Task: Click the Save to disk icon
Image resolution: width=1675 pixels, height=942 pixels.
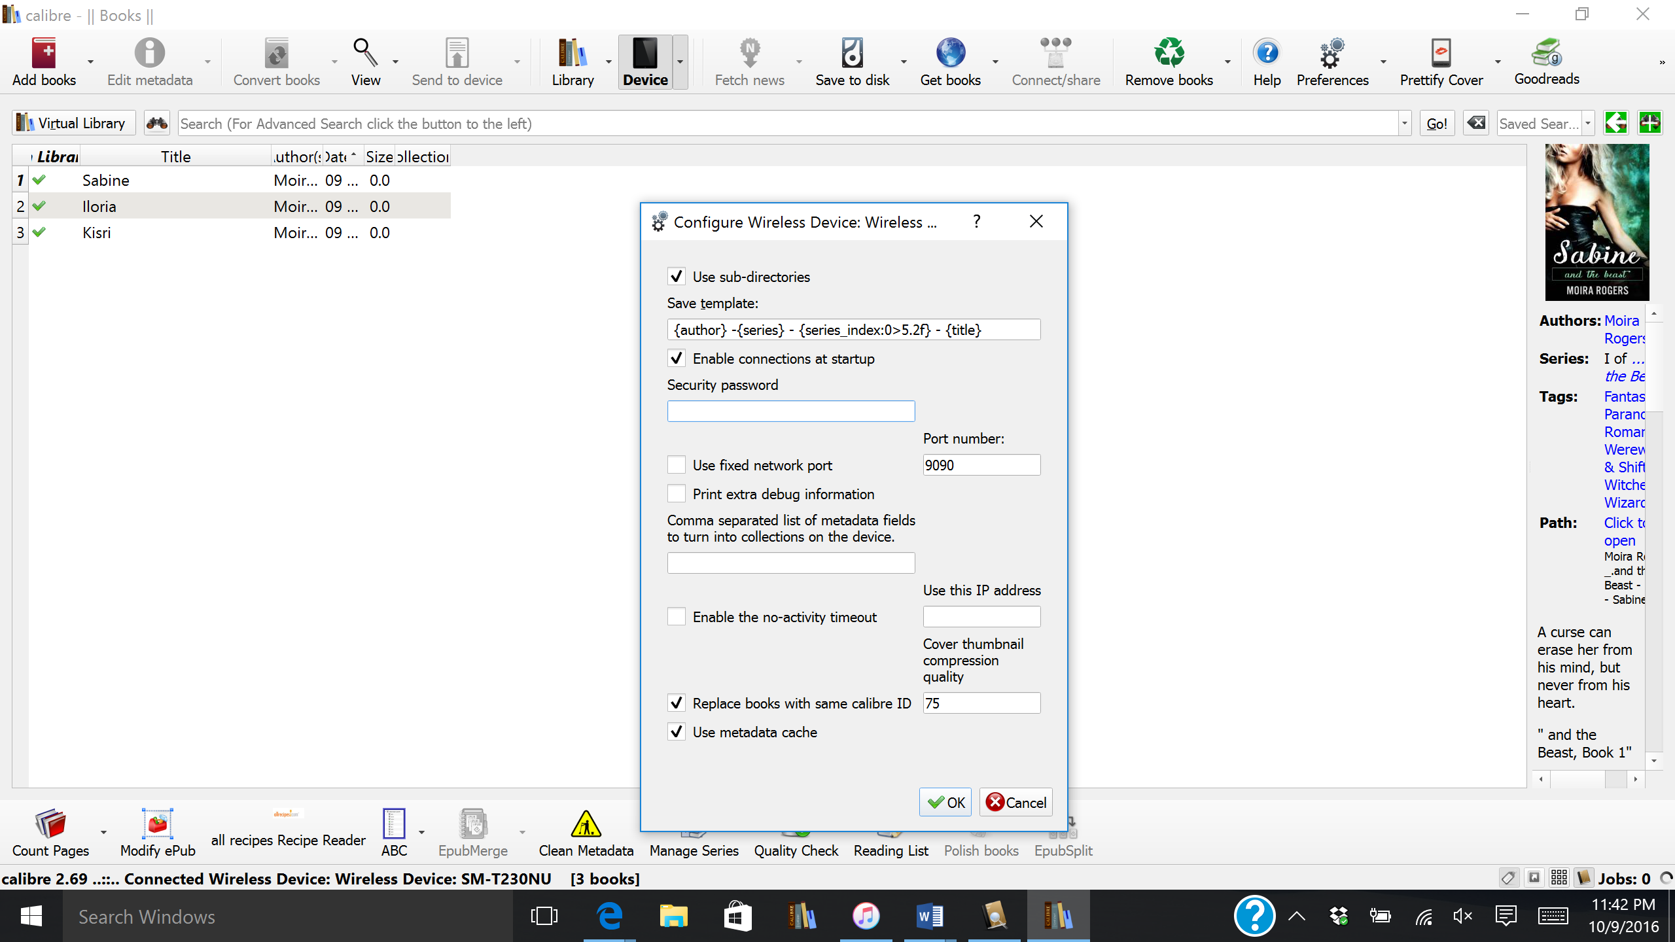Action: point(852,54)
